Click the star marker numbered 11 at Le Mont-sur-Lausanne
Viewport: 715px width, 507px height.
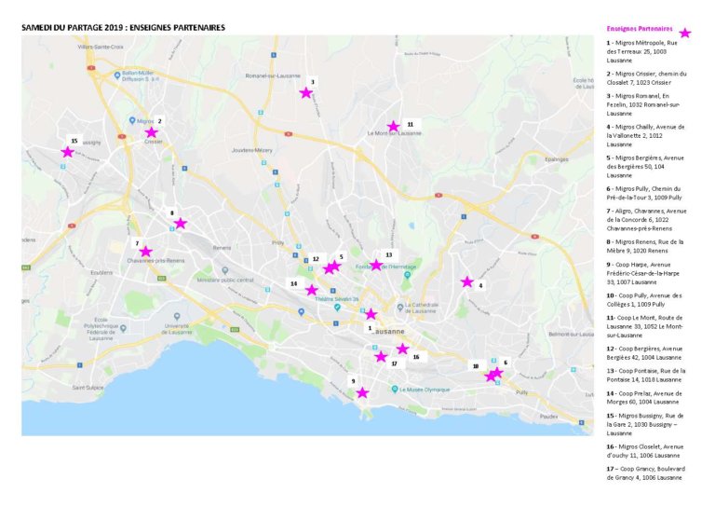[393, 127]
